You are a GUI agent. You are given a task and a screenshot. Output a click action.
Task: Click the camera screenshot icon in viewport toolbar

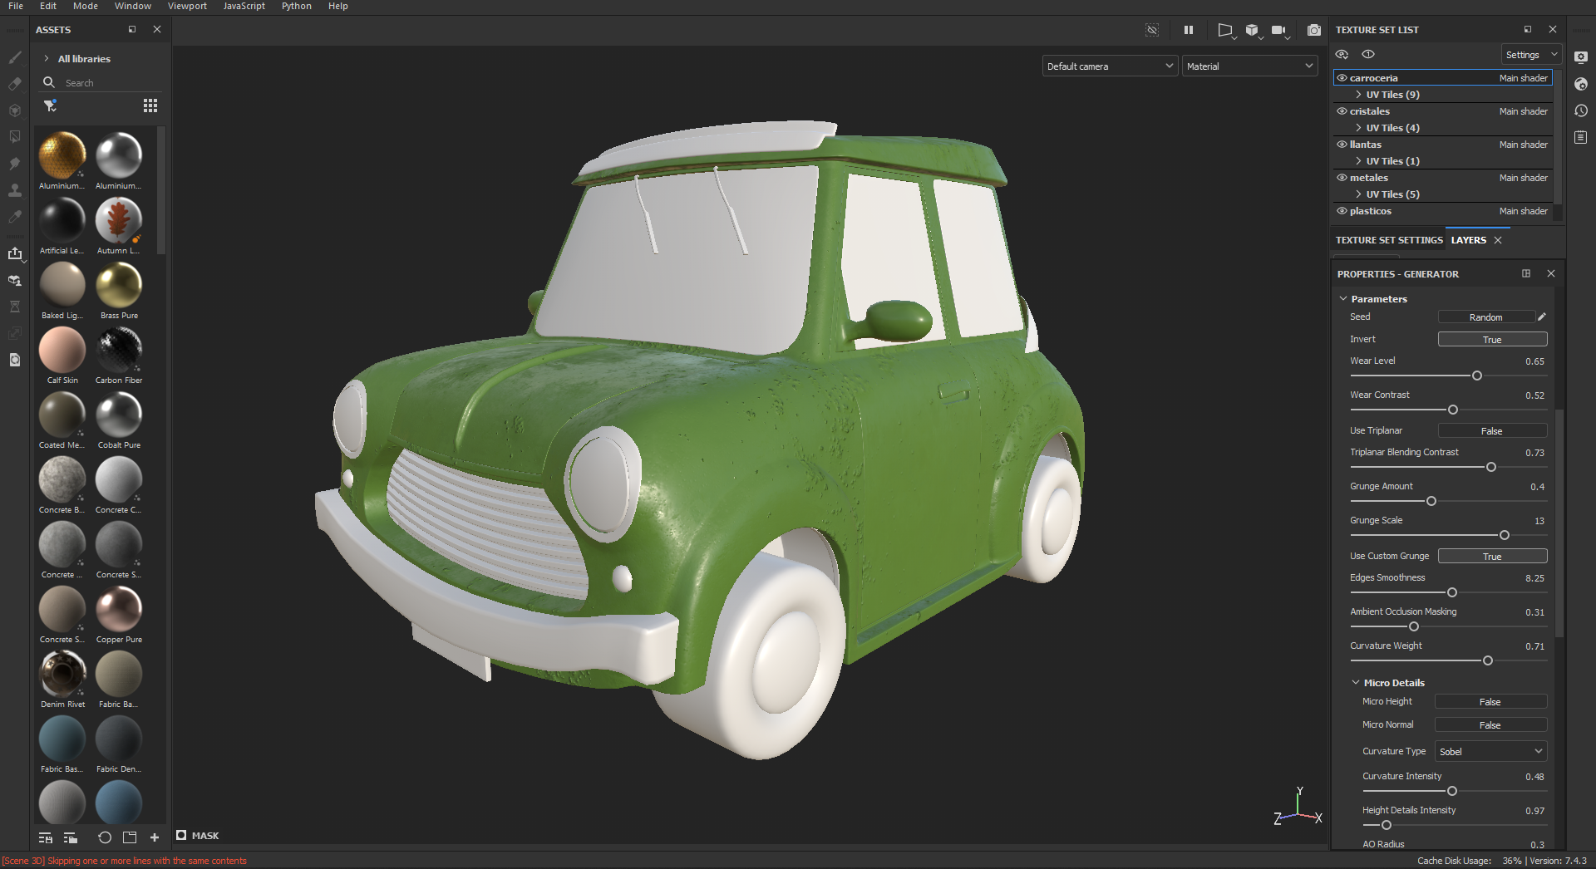(x=1313, y=30)
